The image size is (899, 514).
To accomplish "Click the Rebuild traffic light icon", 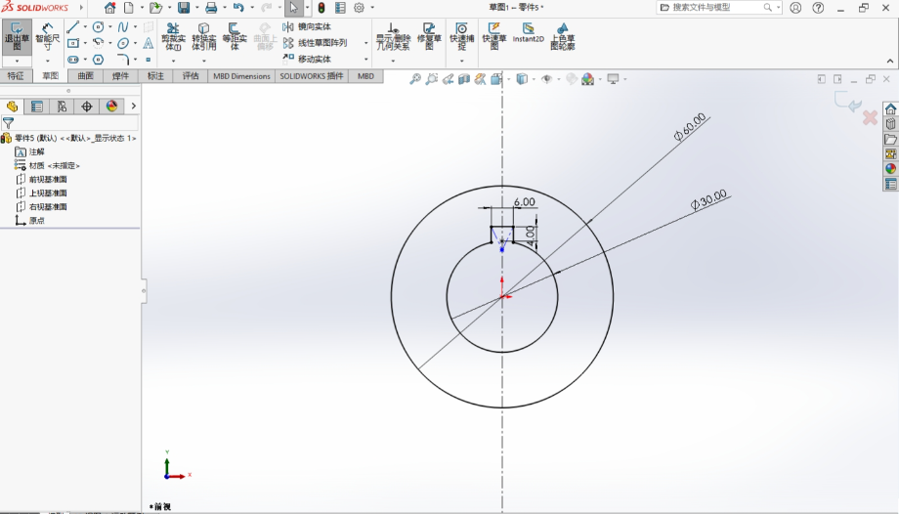I will coord(321,8).
